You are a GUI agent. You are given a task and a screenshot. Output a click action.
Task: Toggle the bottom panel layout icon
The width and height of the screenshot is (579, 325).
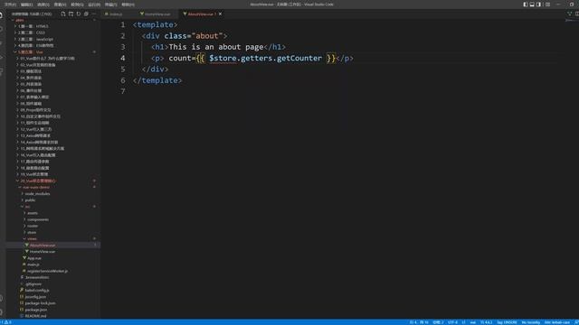pos(532,5)
